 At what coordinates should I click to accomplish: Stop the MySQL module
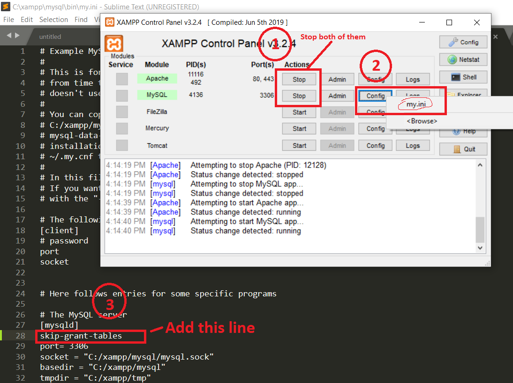coord(299,96)
